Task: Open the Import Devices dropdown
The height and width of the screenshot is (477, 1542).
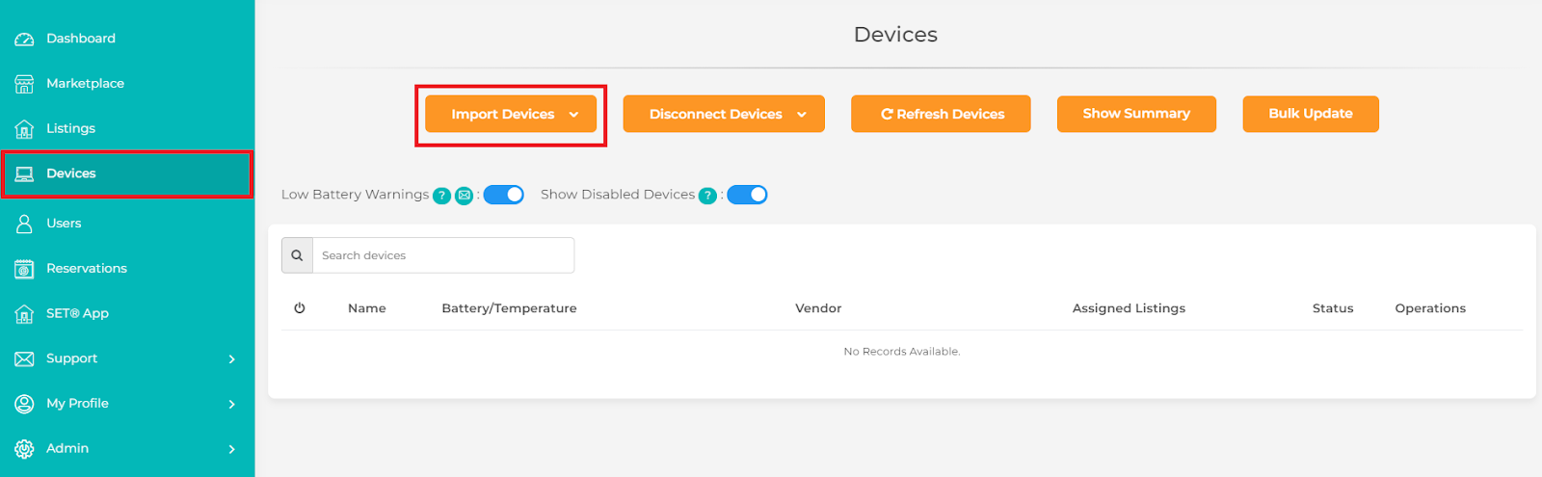Action: (511, 114)
